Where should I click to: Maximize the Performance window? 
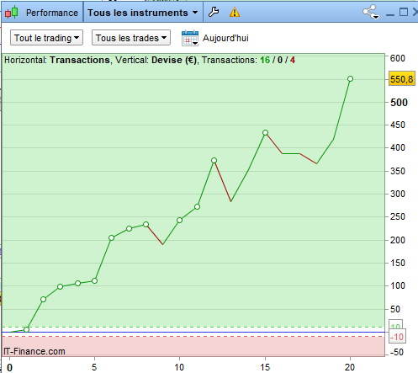point(404,12)
